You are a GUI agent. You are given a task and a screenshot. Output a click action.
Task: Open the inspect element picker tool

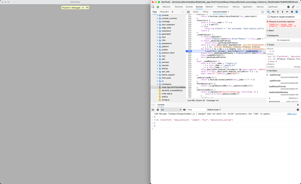click(x=153, y=7)
